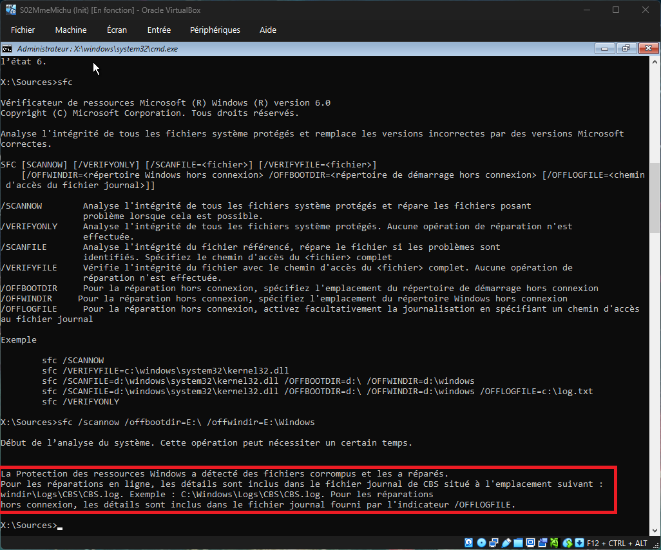Screen dimensions: 661x550
Task: Click the USB devices icon in status bar
Action: [507, 542]
